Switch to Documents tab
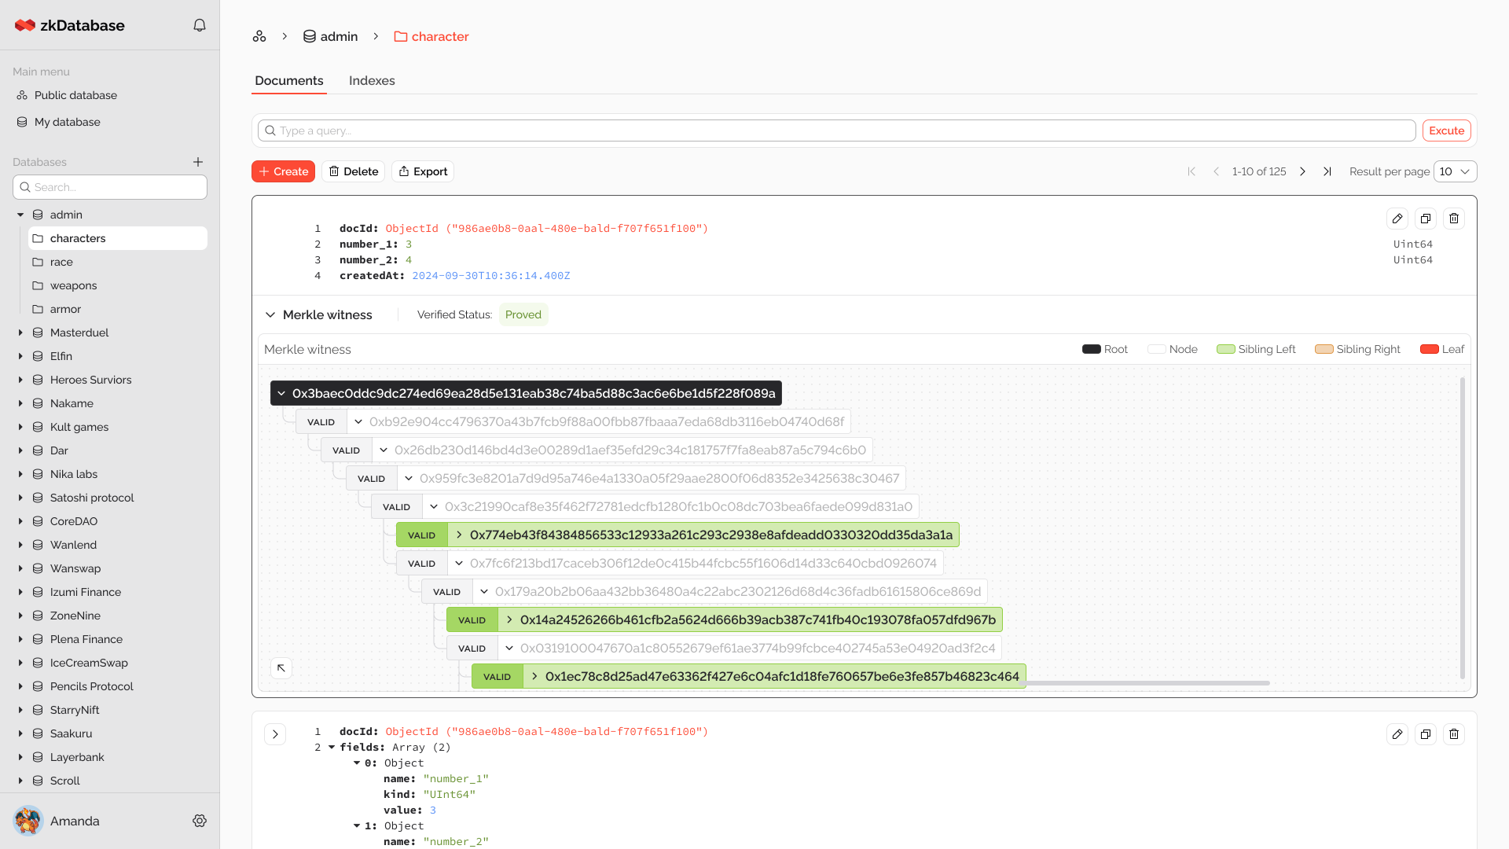 click(x=289, y=80)
